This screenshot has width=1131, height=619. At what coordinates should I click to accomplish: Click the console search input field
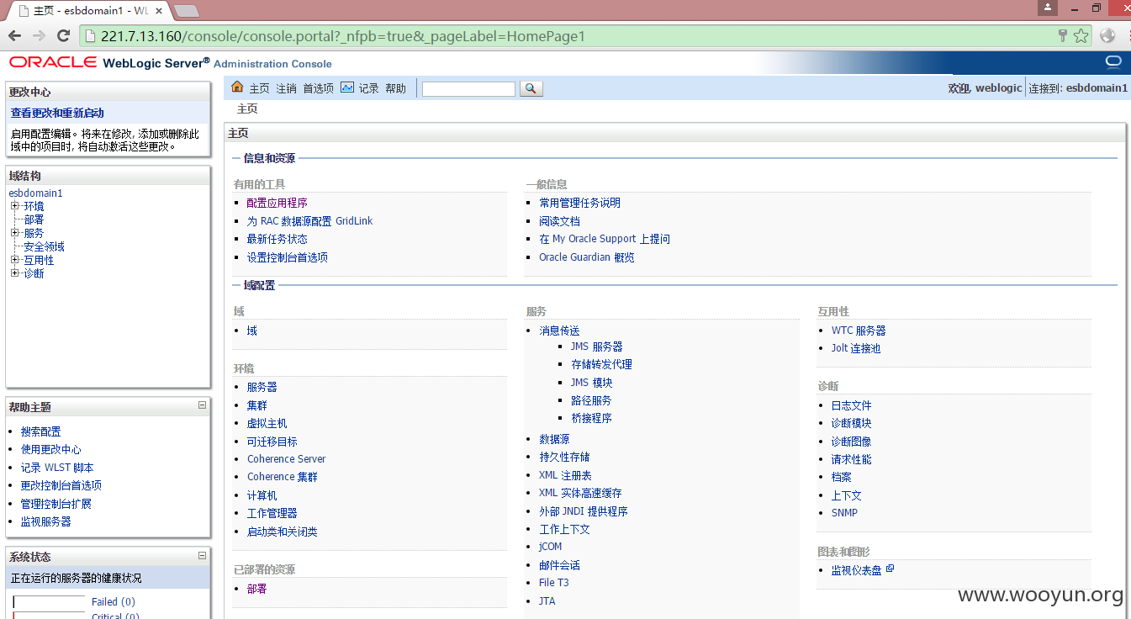[x=468, y=88]
